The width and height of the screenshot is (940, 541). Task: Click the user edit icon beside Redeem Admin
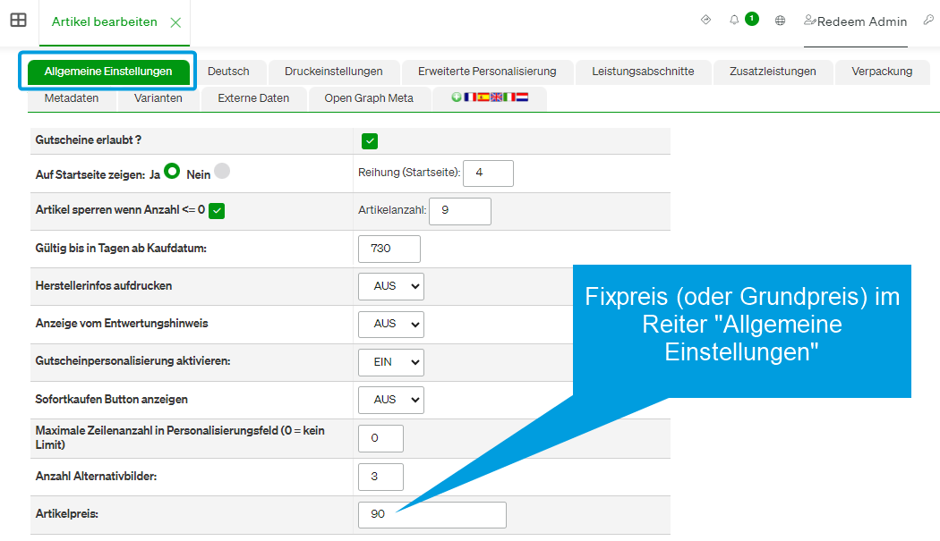pyautogui.click(x=810, y=21)
